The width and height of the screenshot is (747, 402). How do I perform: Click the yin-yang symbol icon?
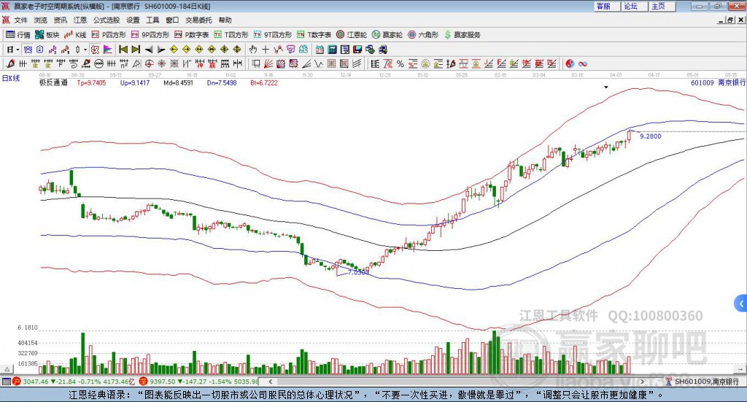(570, 63)
